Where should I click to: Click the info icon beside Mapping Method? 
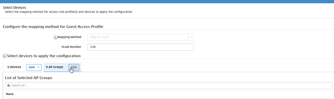click(x=55, y=37)
